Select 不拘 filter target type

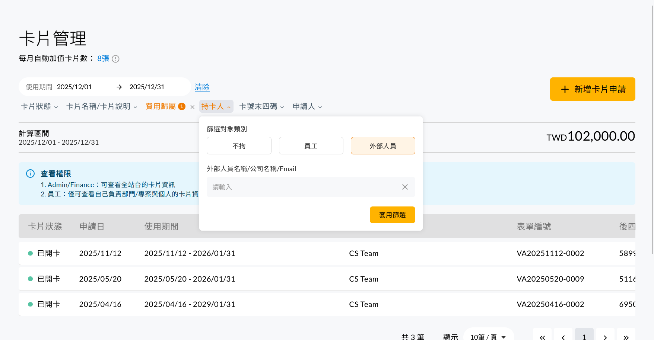click(239, 146)
